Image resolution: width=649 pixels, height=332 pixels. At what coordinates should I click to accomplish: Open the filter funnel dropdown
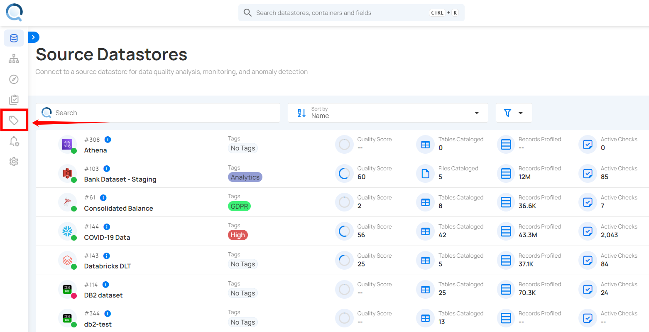[514, 113]
